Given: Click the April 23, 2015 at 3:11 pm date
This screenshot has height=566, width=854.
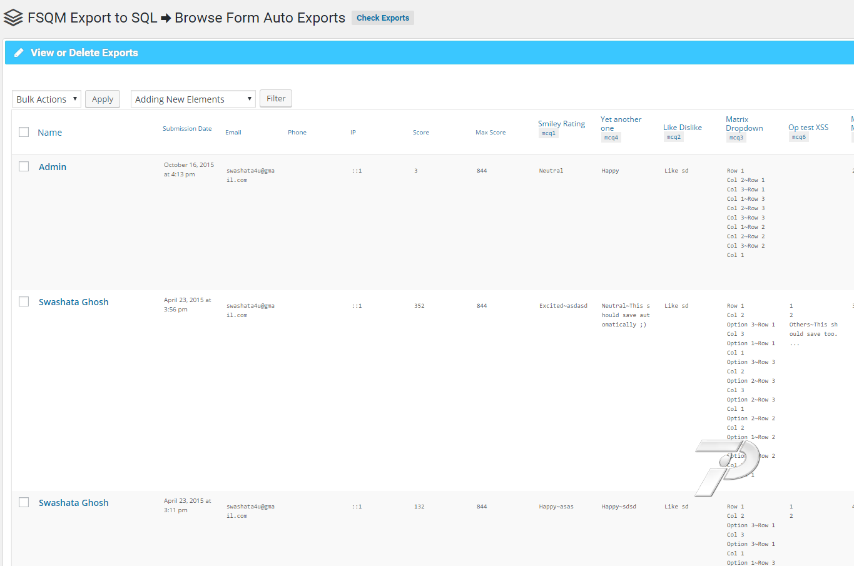Looking at the screenshot, I should pos(188,505).
